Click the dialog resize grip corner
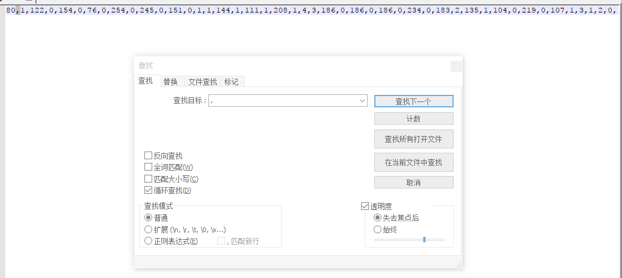The height and width of the screenshot is (278, 622). click(x=459, y=265)
